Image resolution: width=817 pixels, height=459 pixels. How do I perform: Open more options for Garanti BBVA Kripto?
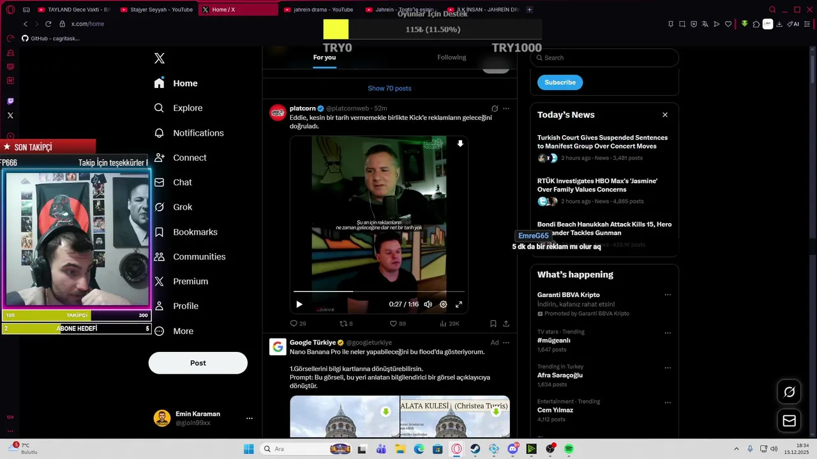coord(668,295)
